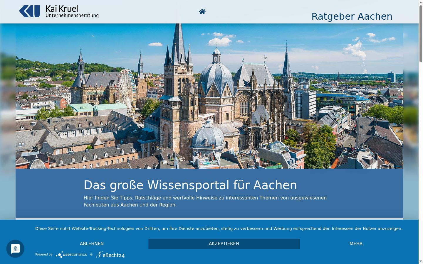This screenshot has height=264, width=423.
Task: Click the 'Diese Seite nutzt Website-Tracking-Technologien' notice
Action: coord(219,229)
